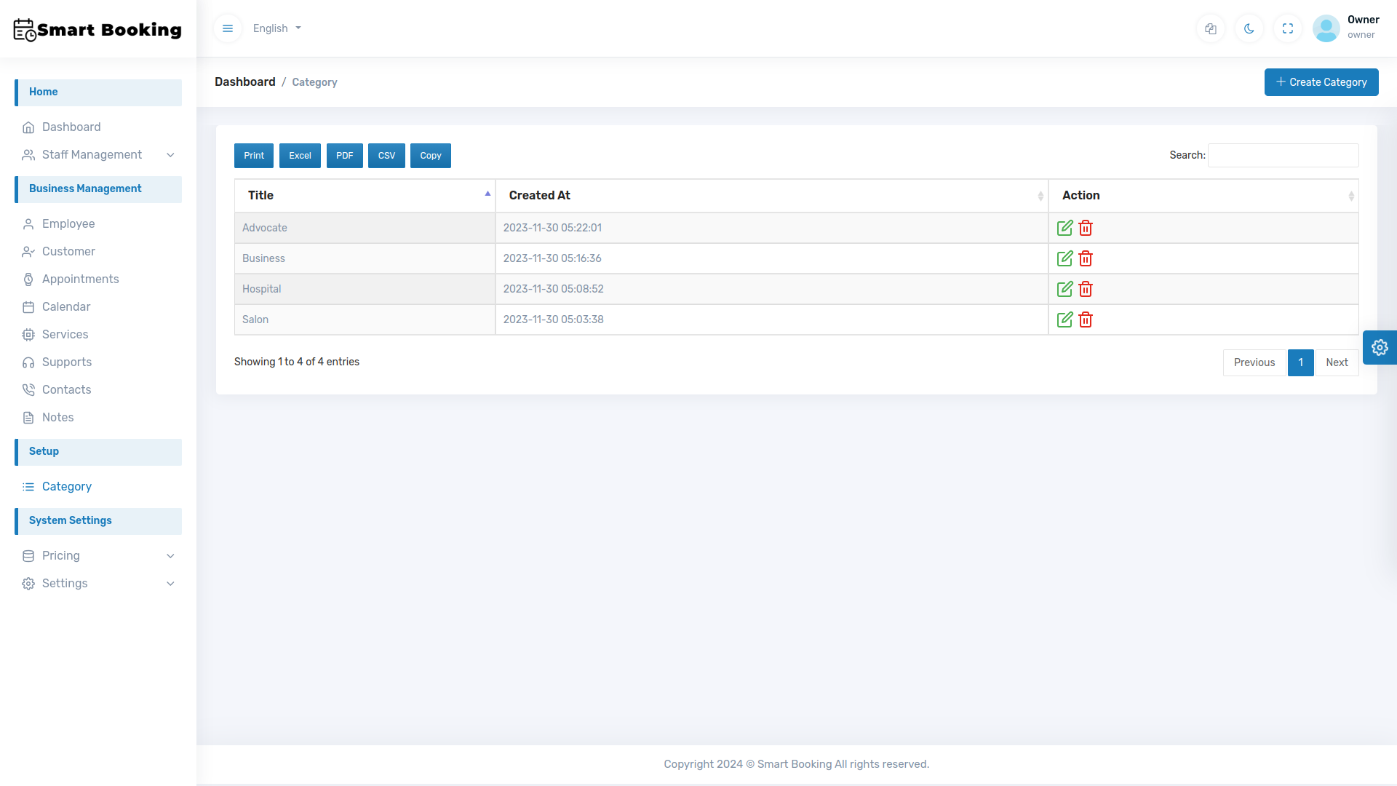Viewport: 1397px width, 786px height.
Task: Click inside the Search input field
Action: click(x=1282, y=155)
